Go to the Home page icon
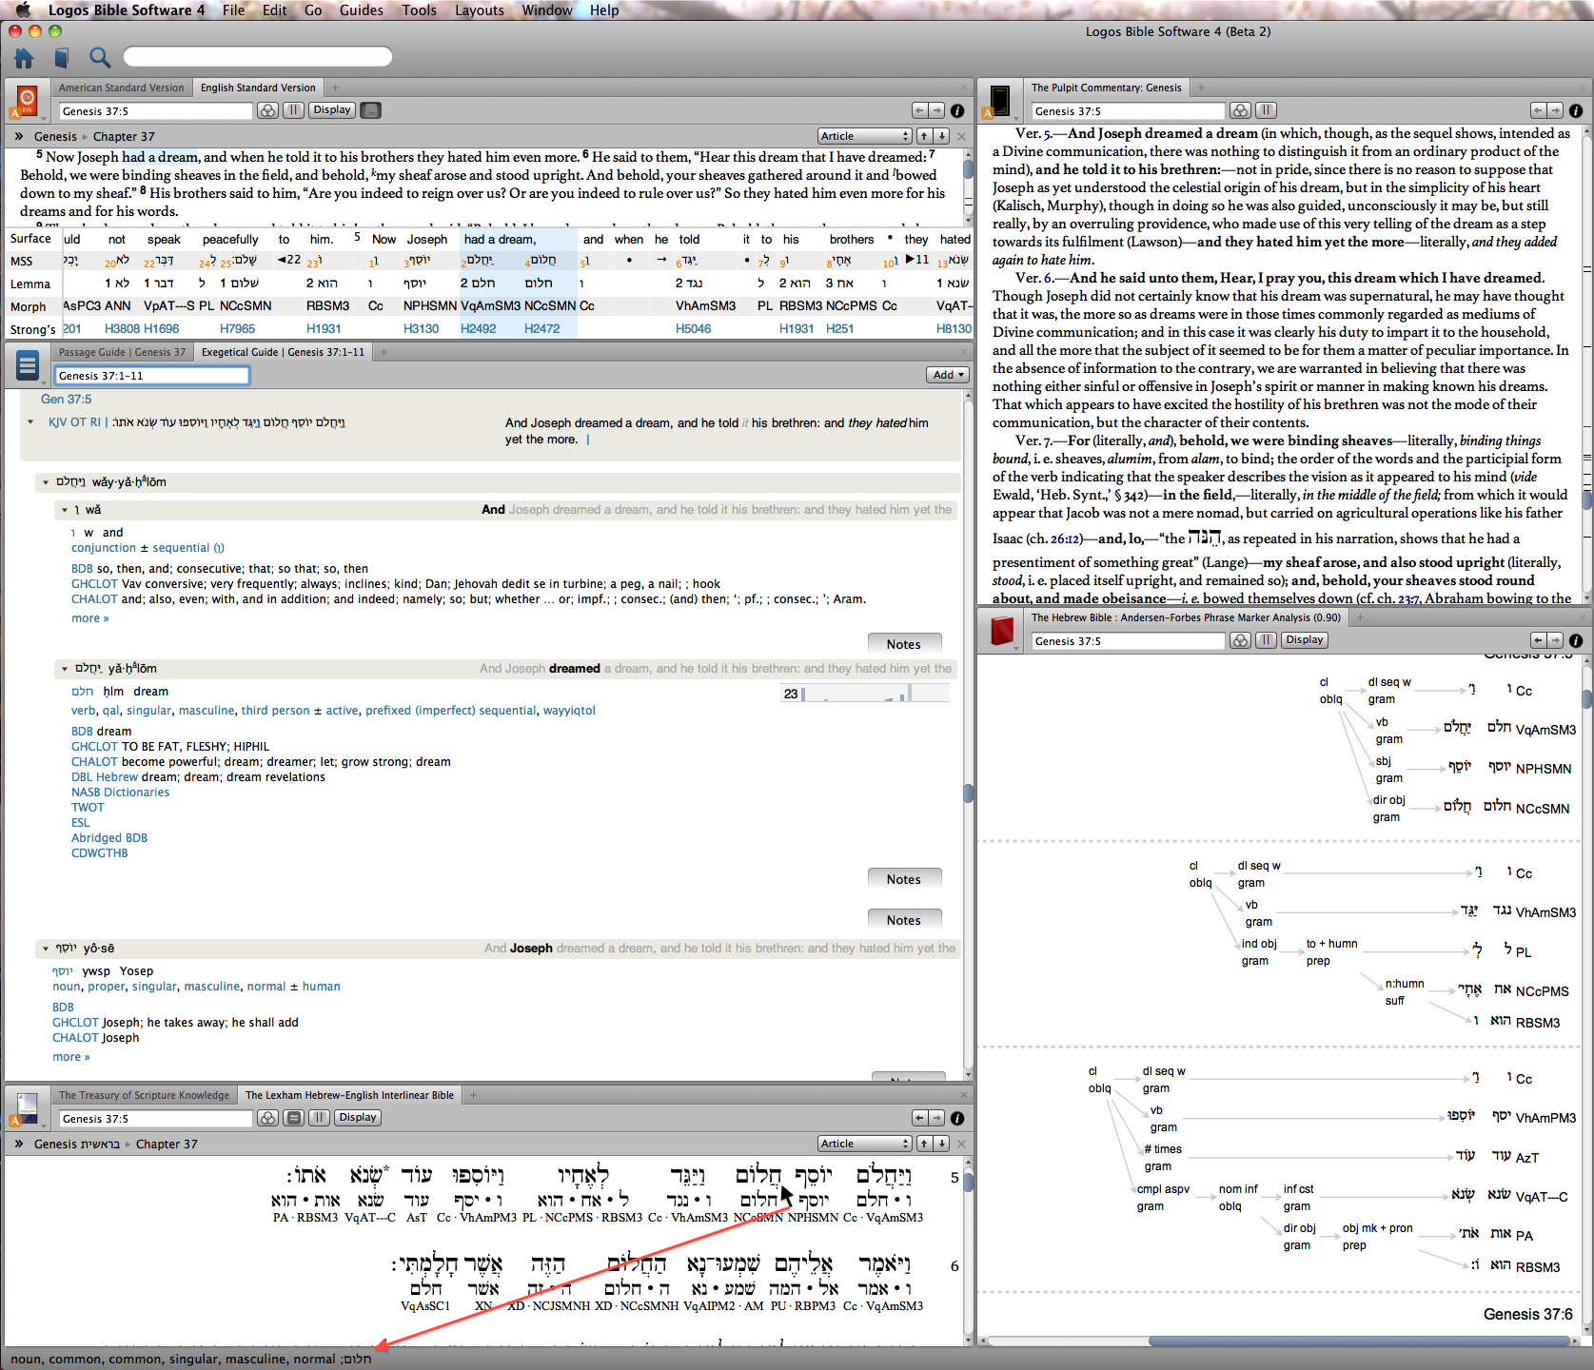This screenshot has width=1594, height=1370. click(x=24, y=58)
